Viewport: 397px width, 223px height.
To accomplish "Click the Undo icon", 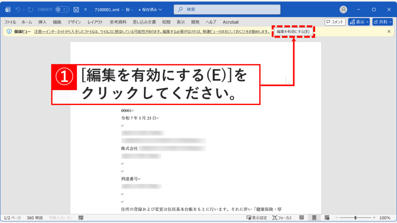I will point(18,9).
